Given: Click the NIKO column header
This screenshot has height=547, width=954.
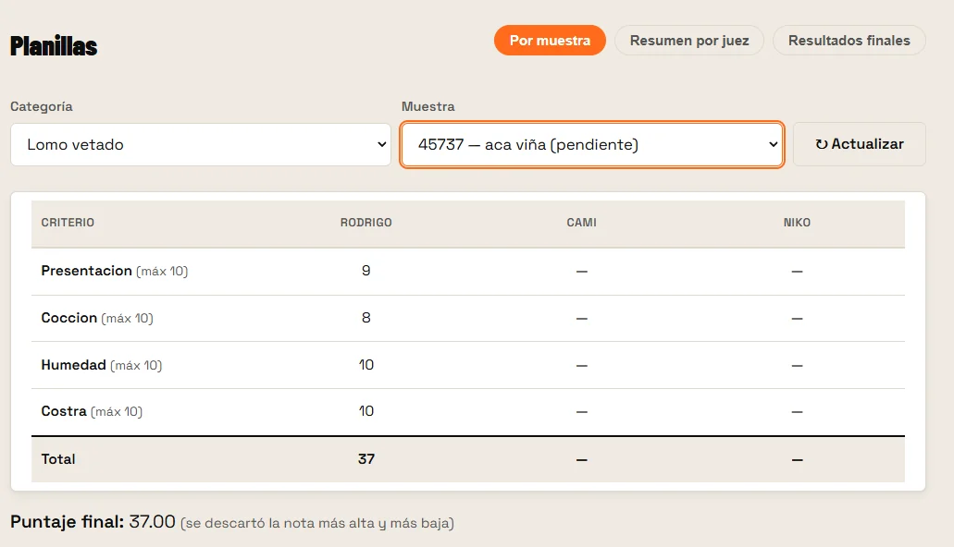Looking at the screenshot, I should [x=797, y=223].
